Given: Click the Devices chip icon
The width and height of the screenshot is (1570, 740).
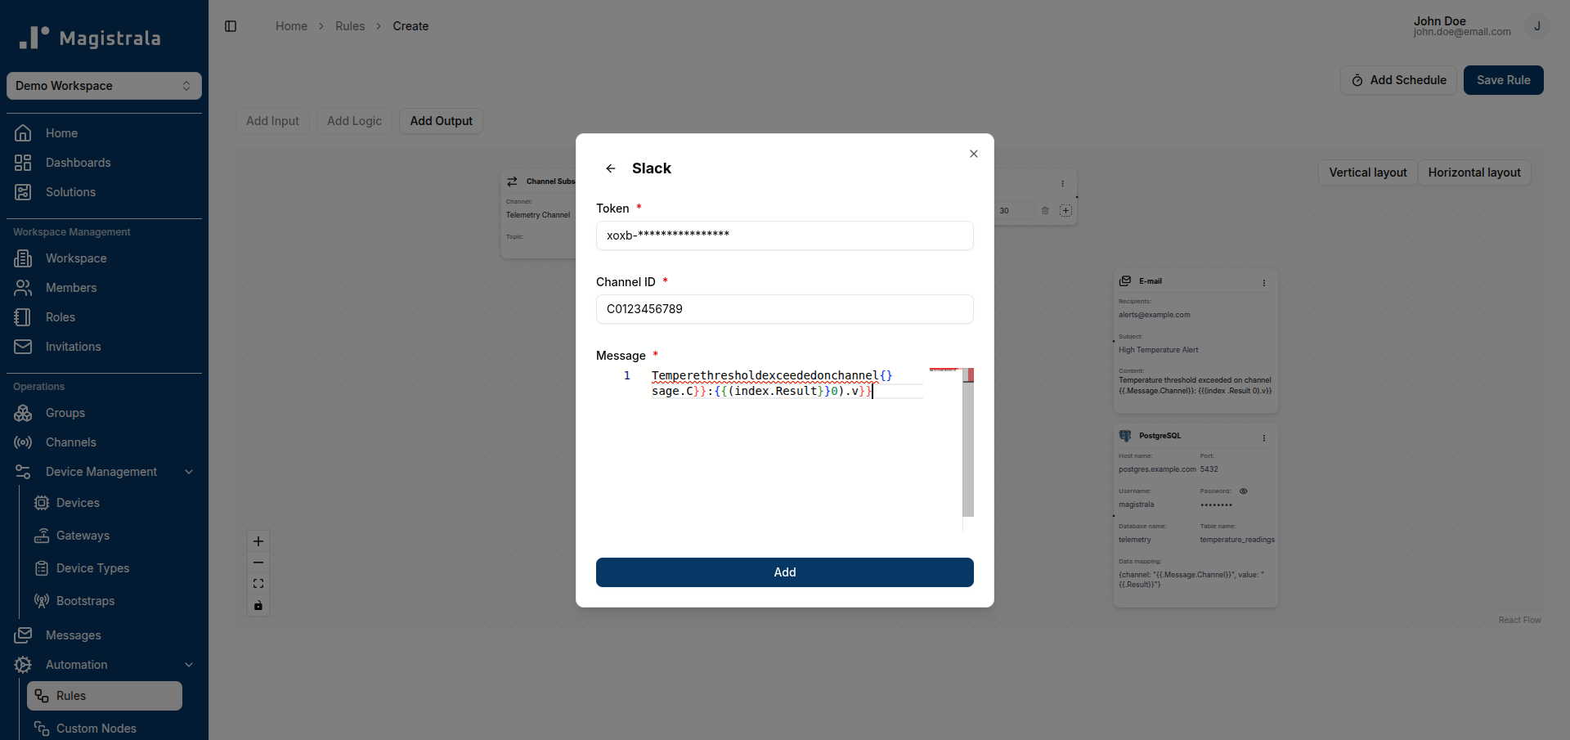Looking at the screenshot, I should [42, 503].
